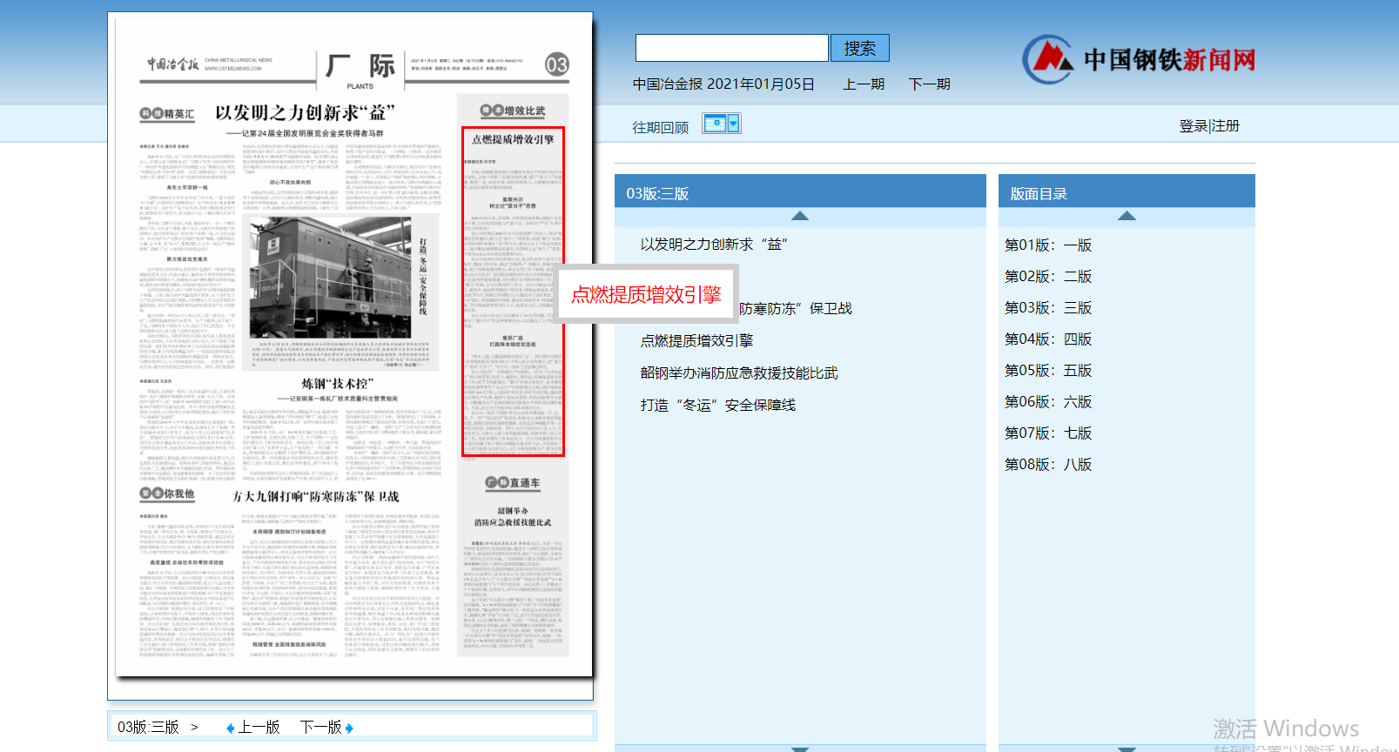Viewport: 1399px width, 752px height.
Task: Select 第07版：七版 in page directory
Action: click(x=1048, y=433)
